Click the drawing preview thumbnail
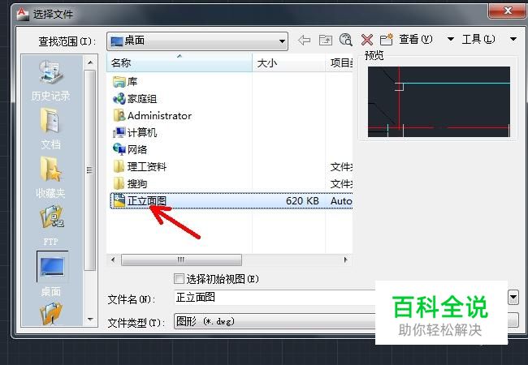528x365 pixels. pyautogui.click(x=439, y=101)
